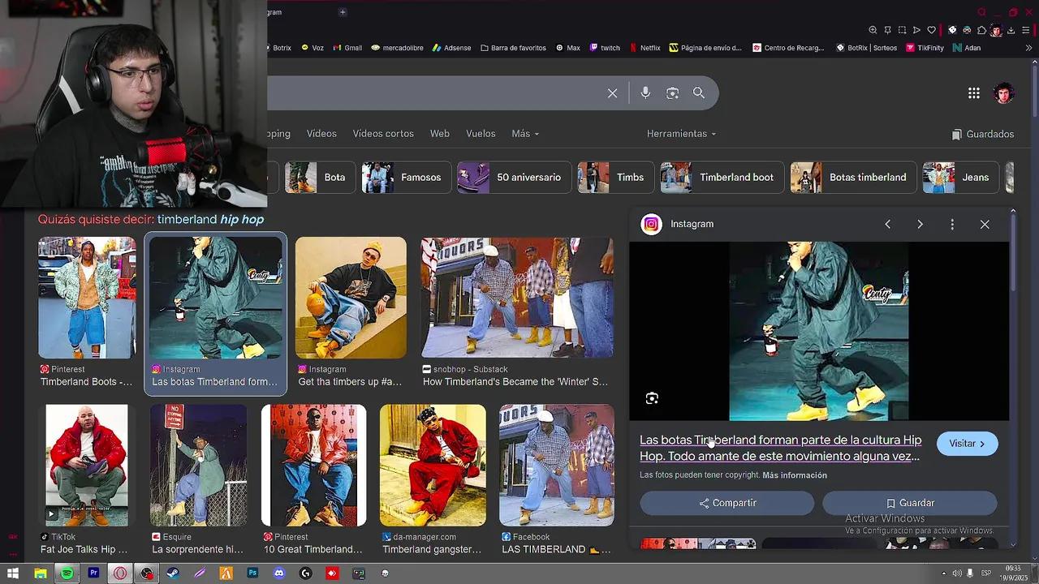Viewport: 1039px width, 584px height.
Task: Open the Videos cortos search tab
Action: (x=383, y=134)
